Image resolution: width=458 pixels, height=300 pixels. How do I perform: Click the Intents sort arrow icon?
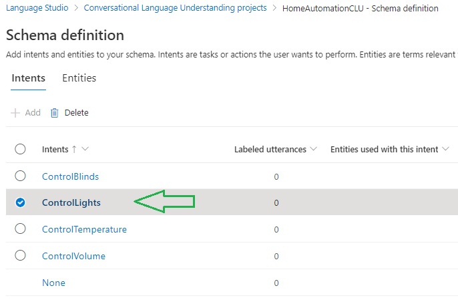74,150
